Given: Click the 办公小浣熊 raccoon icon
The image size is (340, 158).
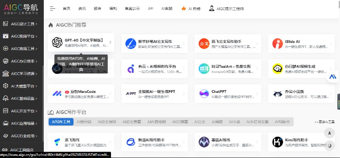Looking at the screenshot, I should tap(278, 93).
